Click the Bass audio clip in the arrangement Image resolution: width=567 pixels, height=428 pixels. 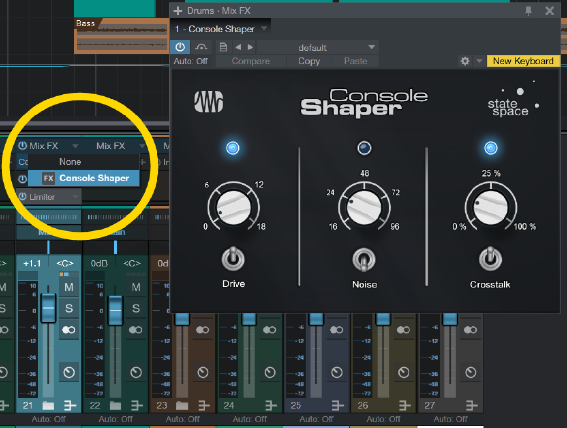pos(122,36)
